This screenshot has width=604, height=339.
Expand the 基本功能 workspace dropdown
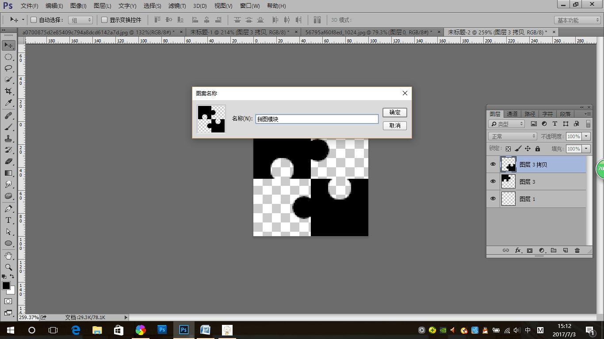pyautogui.click(x=577, y=20)
